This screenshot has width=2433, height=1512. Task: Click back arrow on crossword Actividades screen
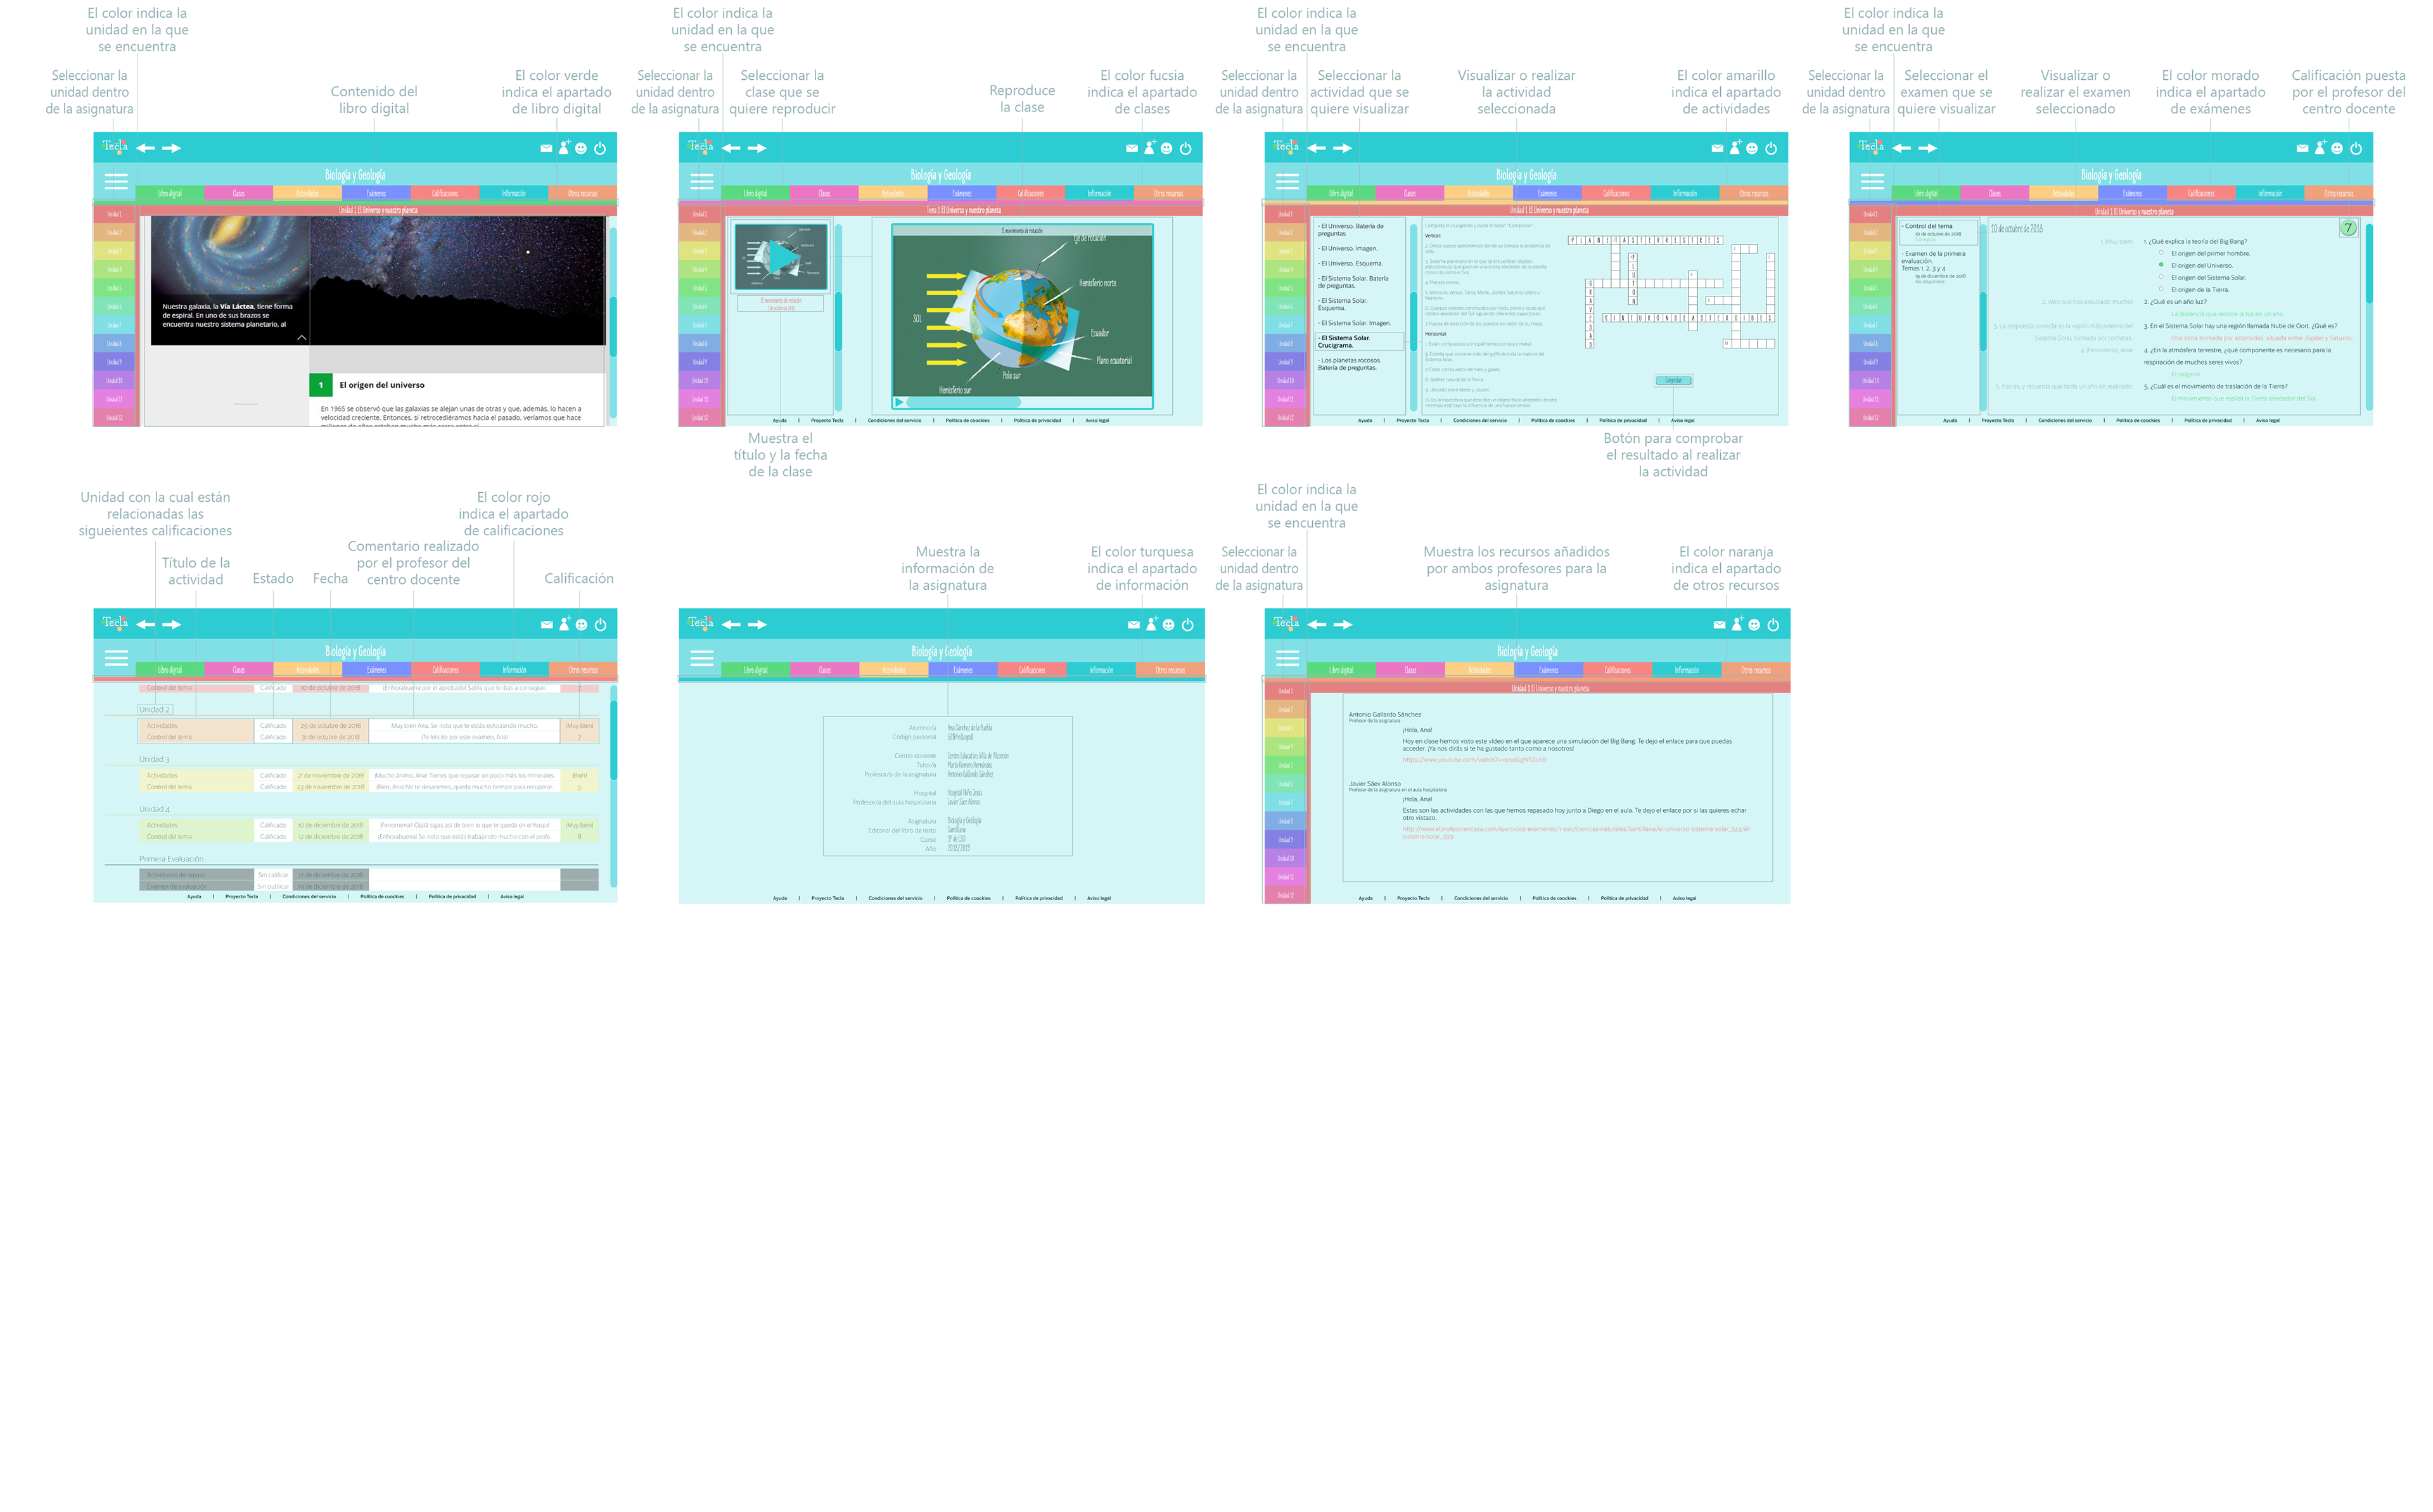[1317, 148]
